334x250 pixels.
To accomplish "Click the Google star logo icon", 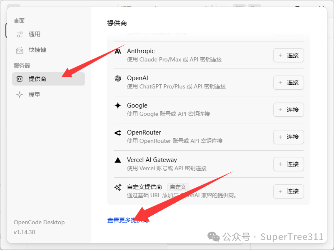I will (x=118, y=105).
